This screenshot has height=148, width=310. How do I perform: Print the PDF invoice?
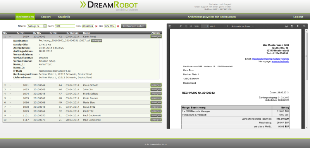(286, 26)
